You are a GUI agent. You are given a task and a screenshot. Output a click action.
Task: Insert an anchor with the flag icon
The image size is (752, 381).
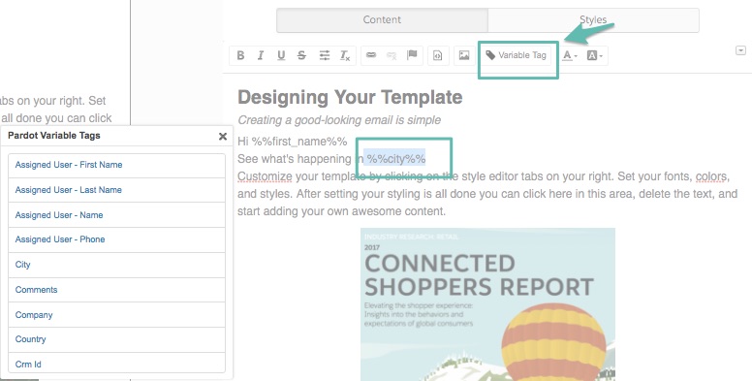click(x=412, y=55)
